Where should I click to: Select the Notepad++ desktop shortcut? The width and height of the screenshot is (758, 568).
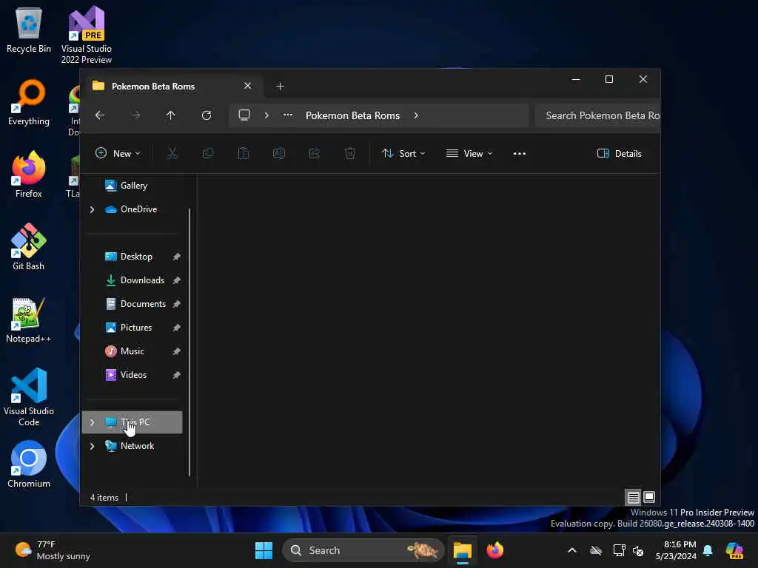click(29, 319)
